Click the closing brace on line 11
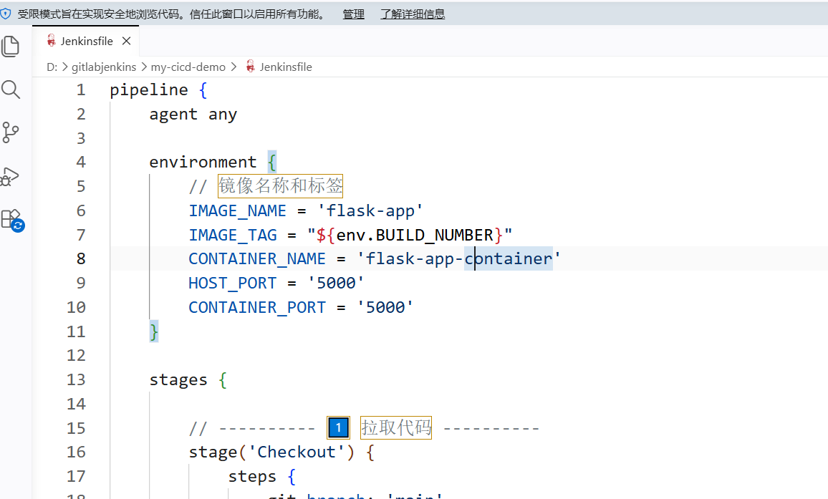828x499 pixels. click(x=154, y=331)
